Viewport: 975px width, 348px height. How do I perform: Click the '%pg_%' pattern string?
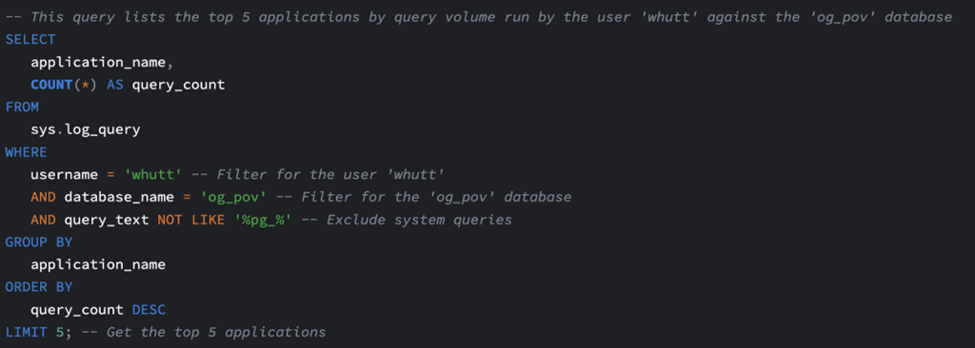click(263, 220)
